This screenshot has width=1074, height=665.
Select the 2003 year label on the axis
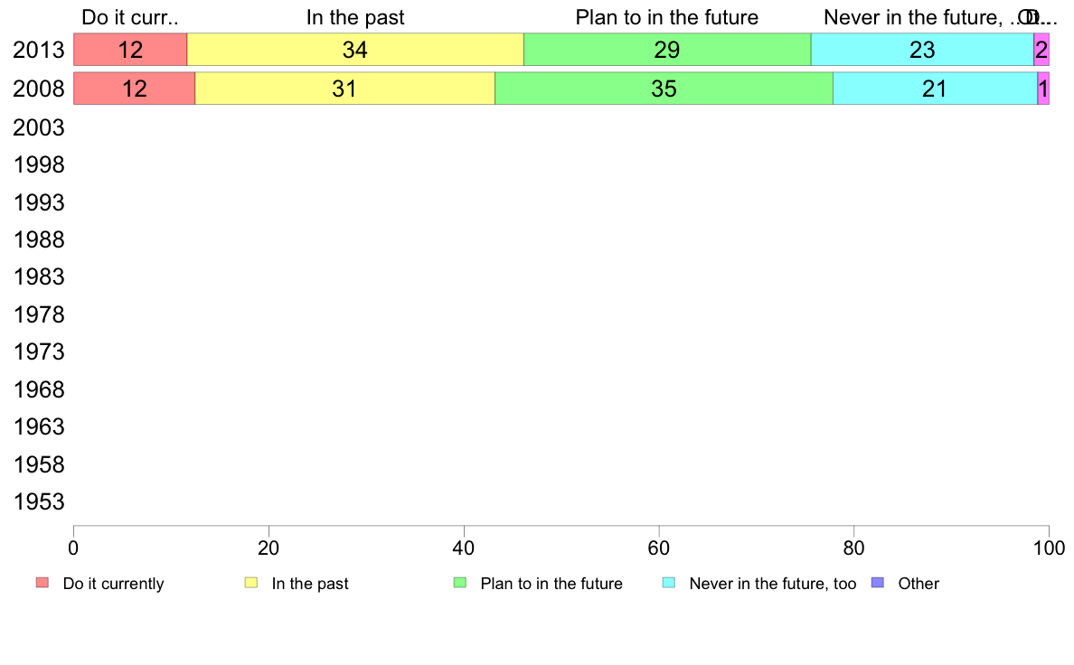(x=39, y=127)
